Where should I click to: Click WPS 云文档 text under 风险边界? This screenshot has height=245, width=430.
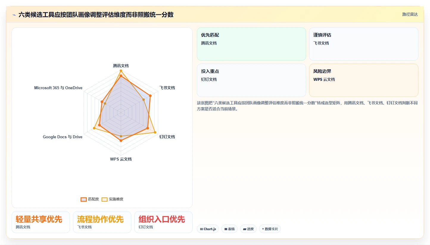[x=324, y=79]
